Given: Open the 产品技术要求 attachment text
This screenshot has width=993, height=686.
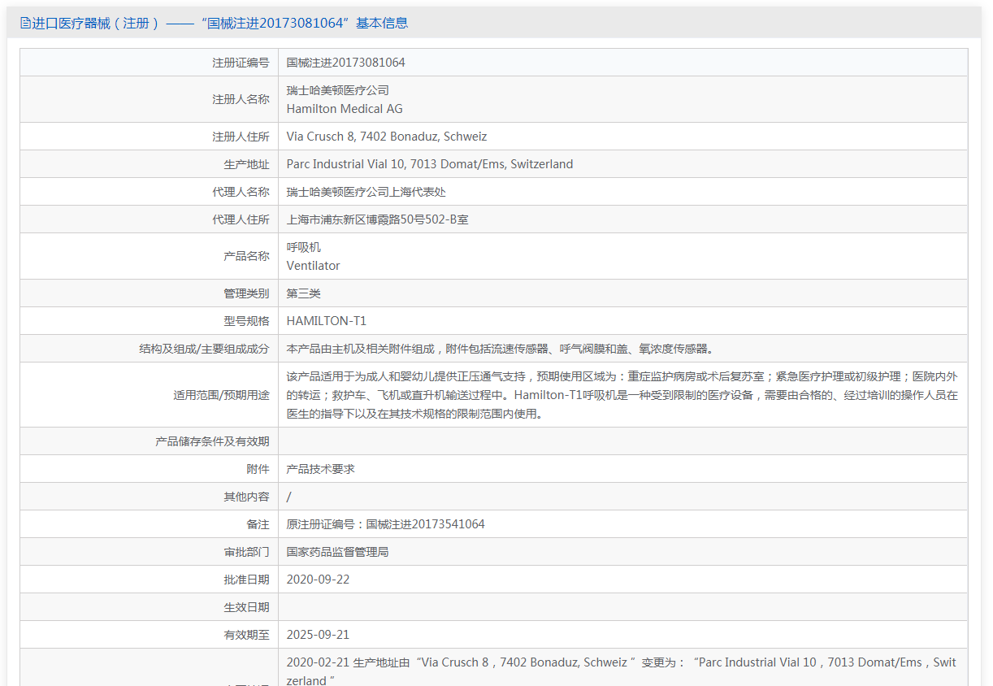Looking at the screenshot, I should pos(321,469).
